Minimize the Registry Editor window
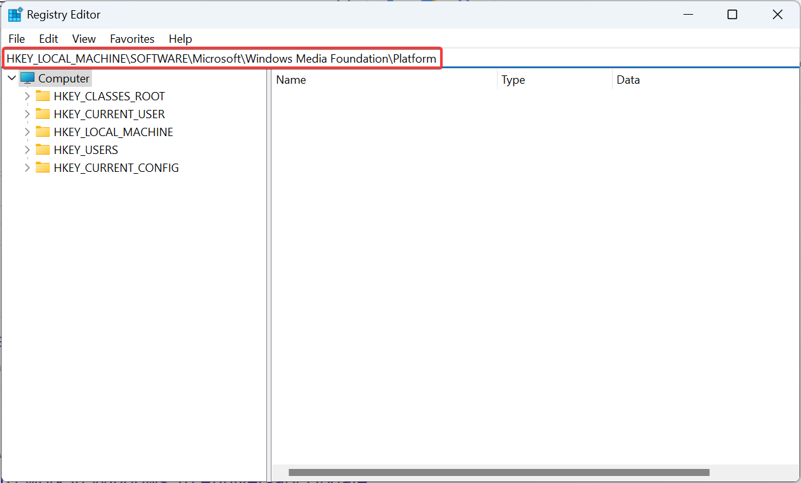Image resolution: width=801 pixels, height=483 pixels. 688,15
